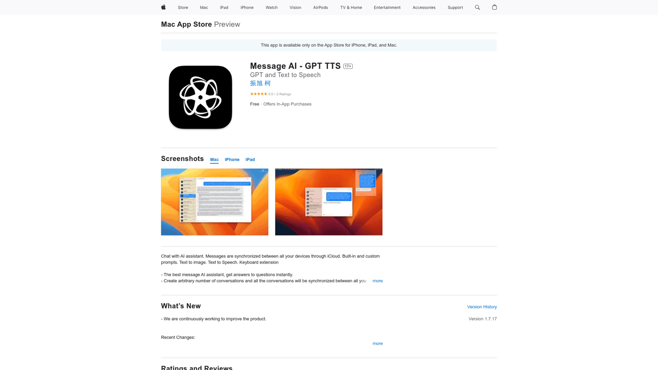Open the Store menu item

pyautogui.click(x=183, y=7)
